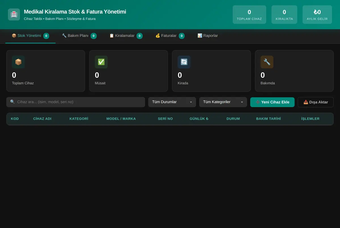This screenshot has height=228, width=340.
Task: Expand the Tüm Durumlar status filter
Action: (x=172, y=102)
